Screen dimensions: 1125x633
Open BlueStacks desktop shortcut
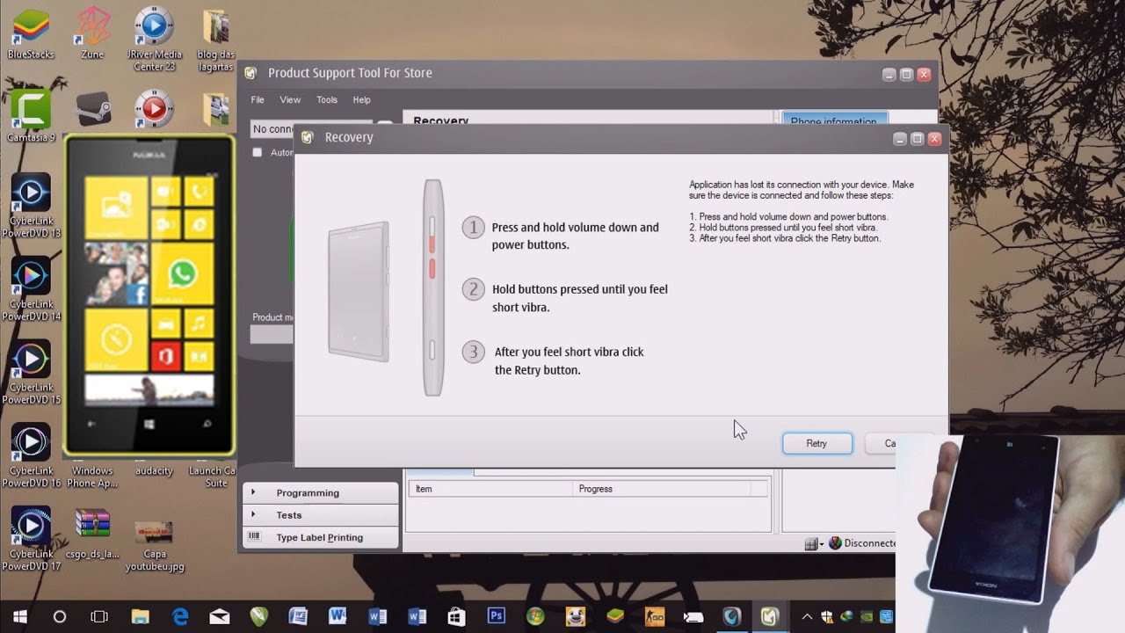31,34
